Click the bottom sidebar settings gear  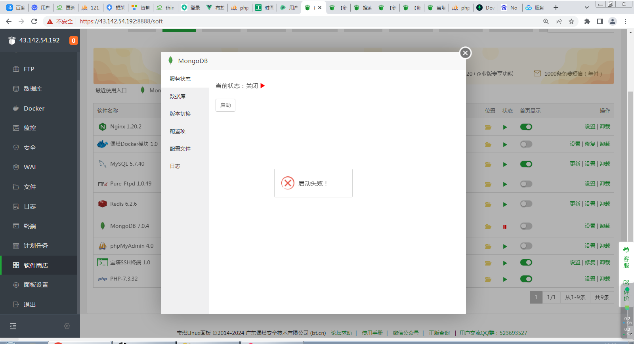pos(67,326)
